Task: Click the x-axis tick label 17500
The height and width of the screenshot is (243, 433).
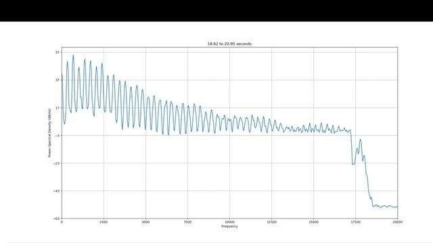Action: pos(355,222)
